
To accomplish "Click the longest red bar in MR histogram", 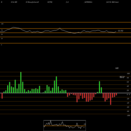I will pos(111,99).
